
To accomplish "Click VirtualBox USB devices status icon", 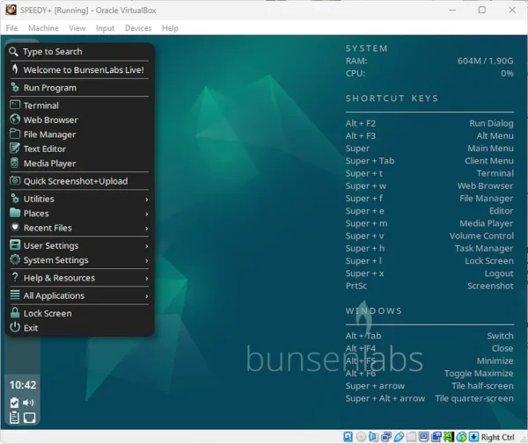I will click(399, 437).
